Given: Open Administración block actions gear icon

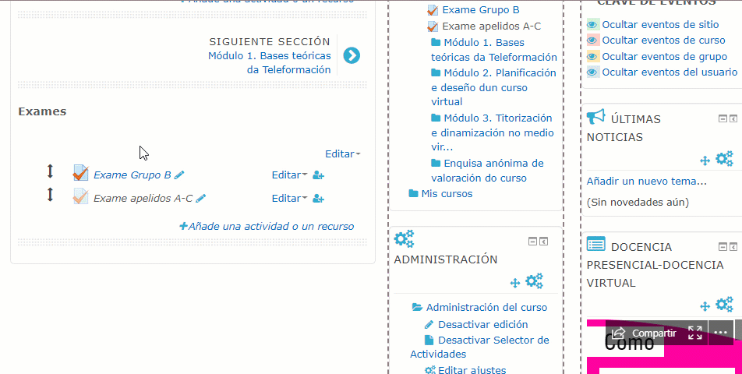Looking at the screenshot, I should coord(534,280).
